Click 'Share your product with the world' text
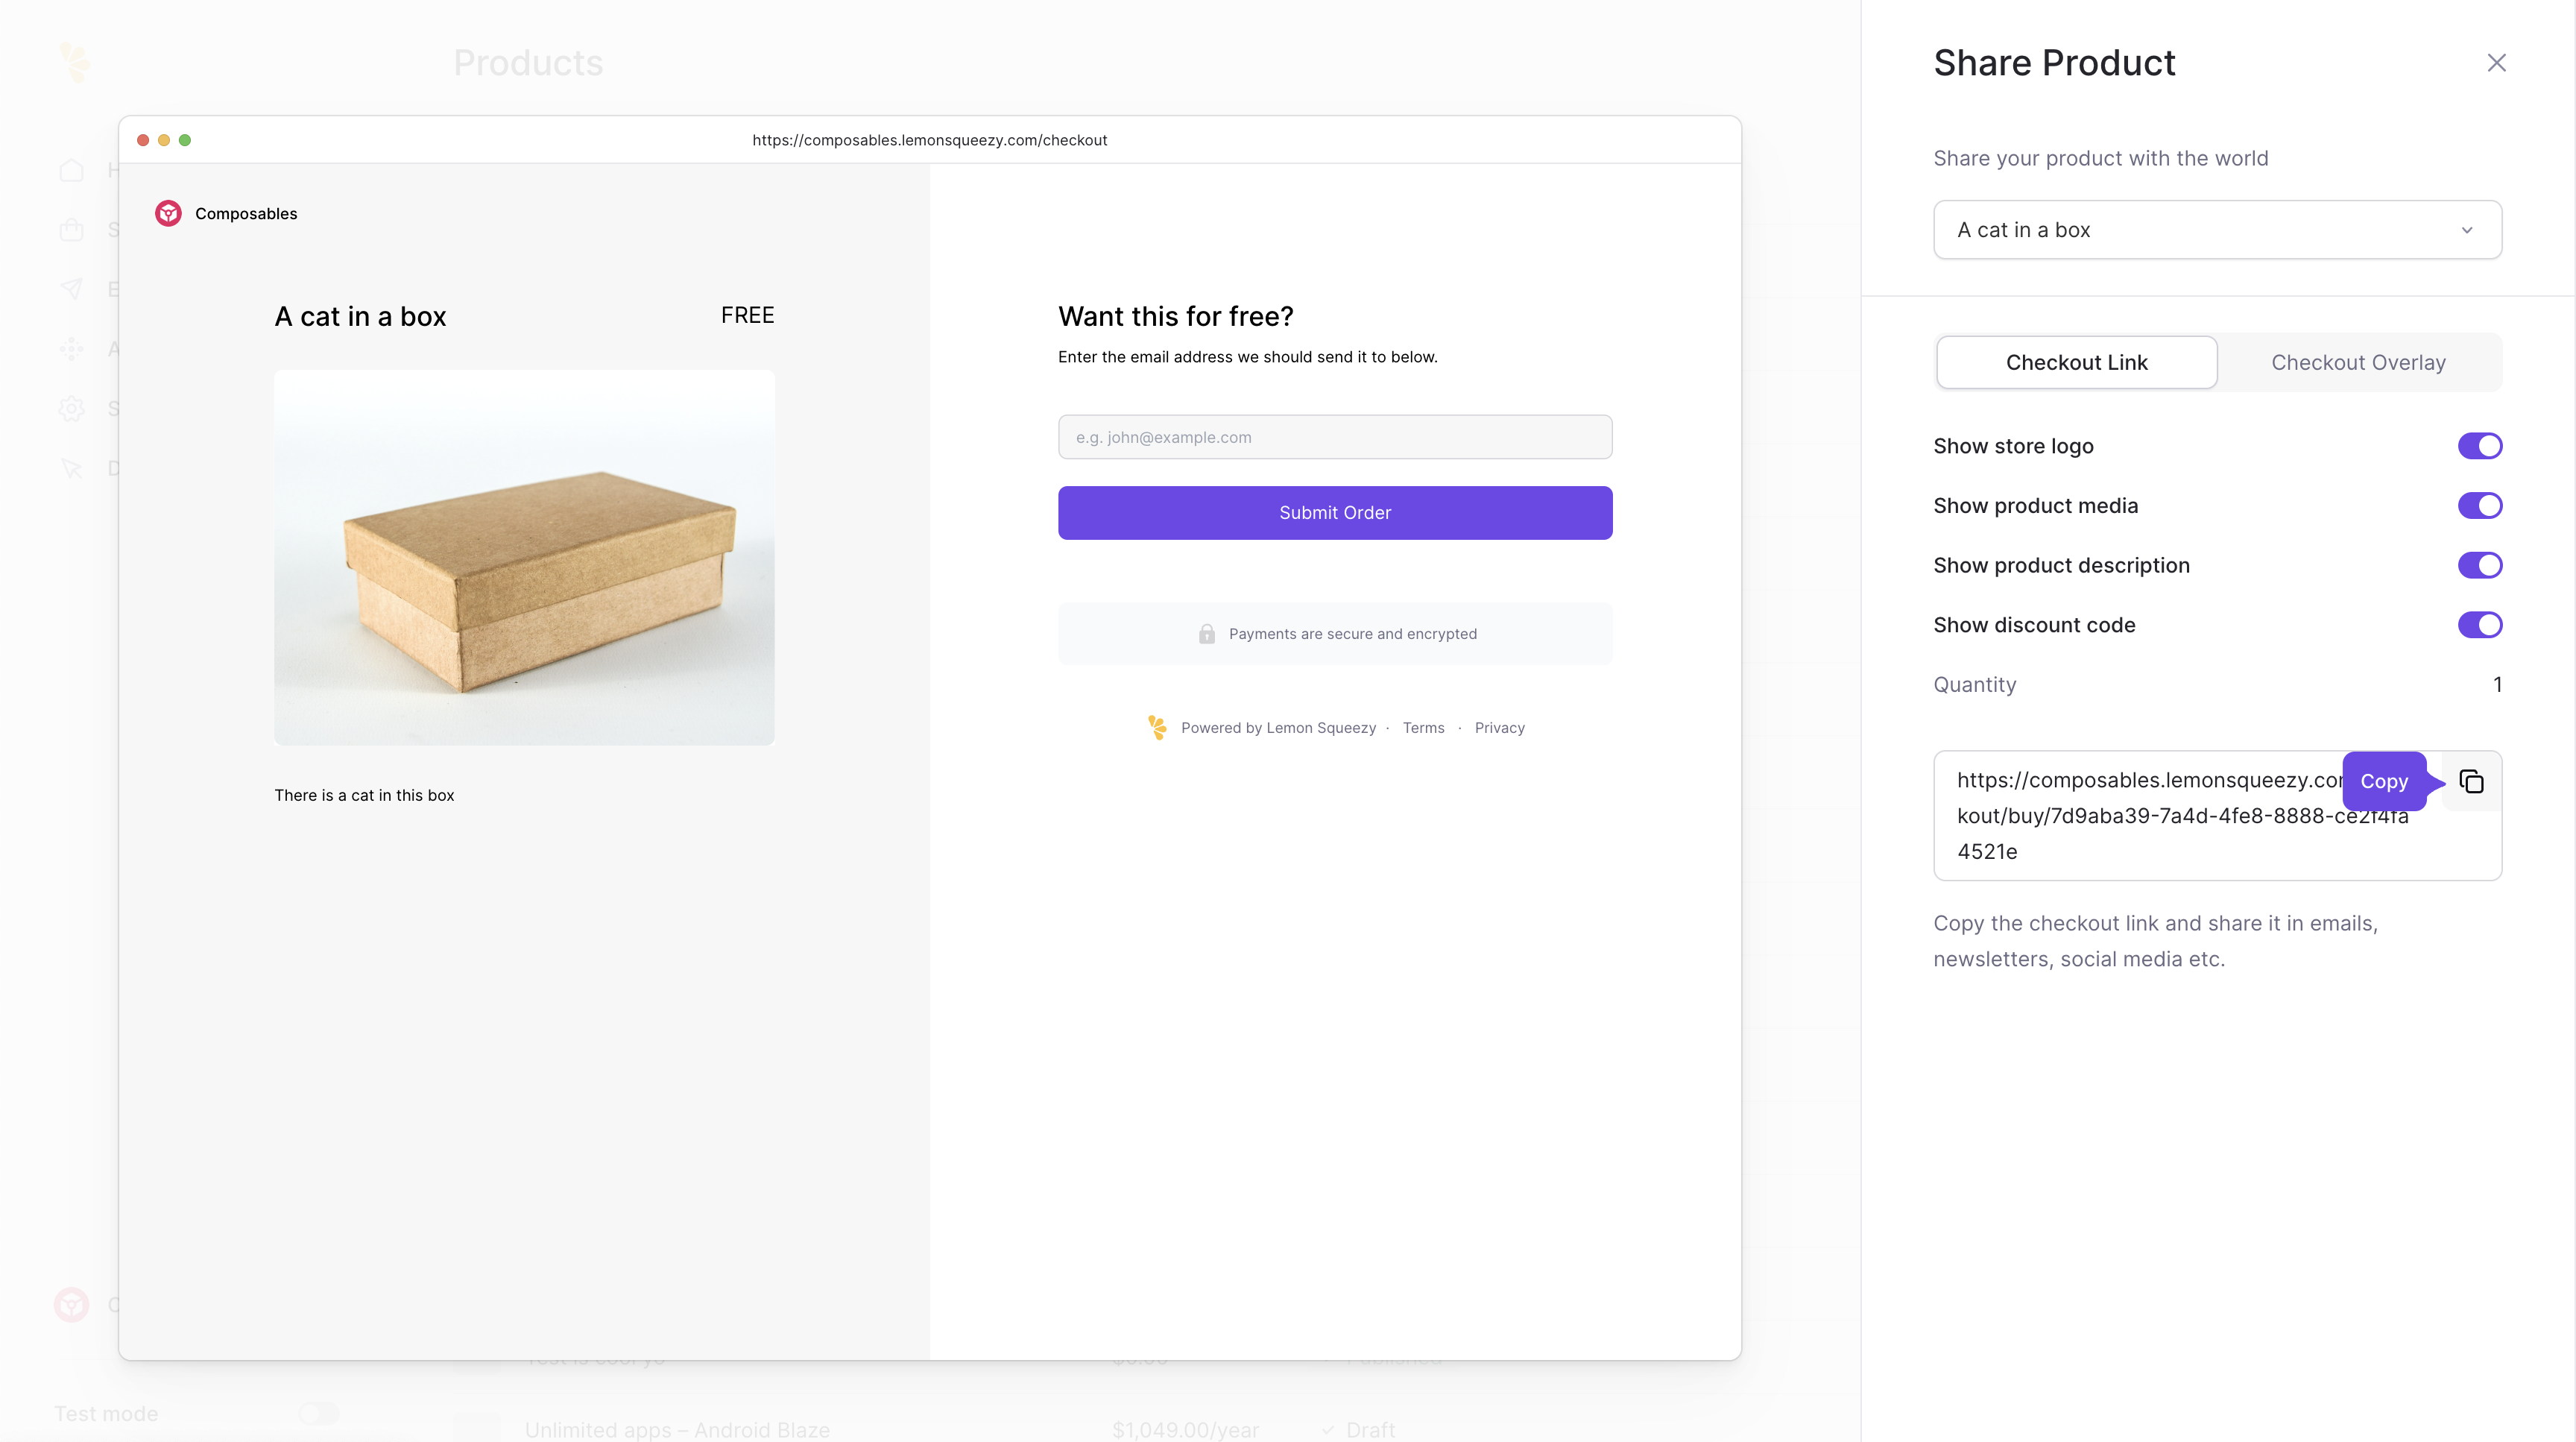Screen dimensions: 2576x1442 tap(2100, 158)
